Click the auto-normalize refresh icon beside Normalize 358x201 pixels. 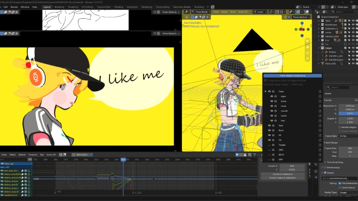coord(91,155)
